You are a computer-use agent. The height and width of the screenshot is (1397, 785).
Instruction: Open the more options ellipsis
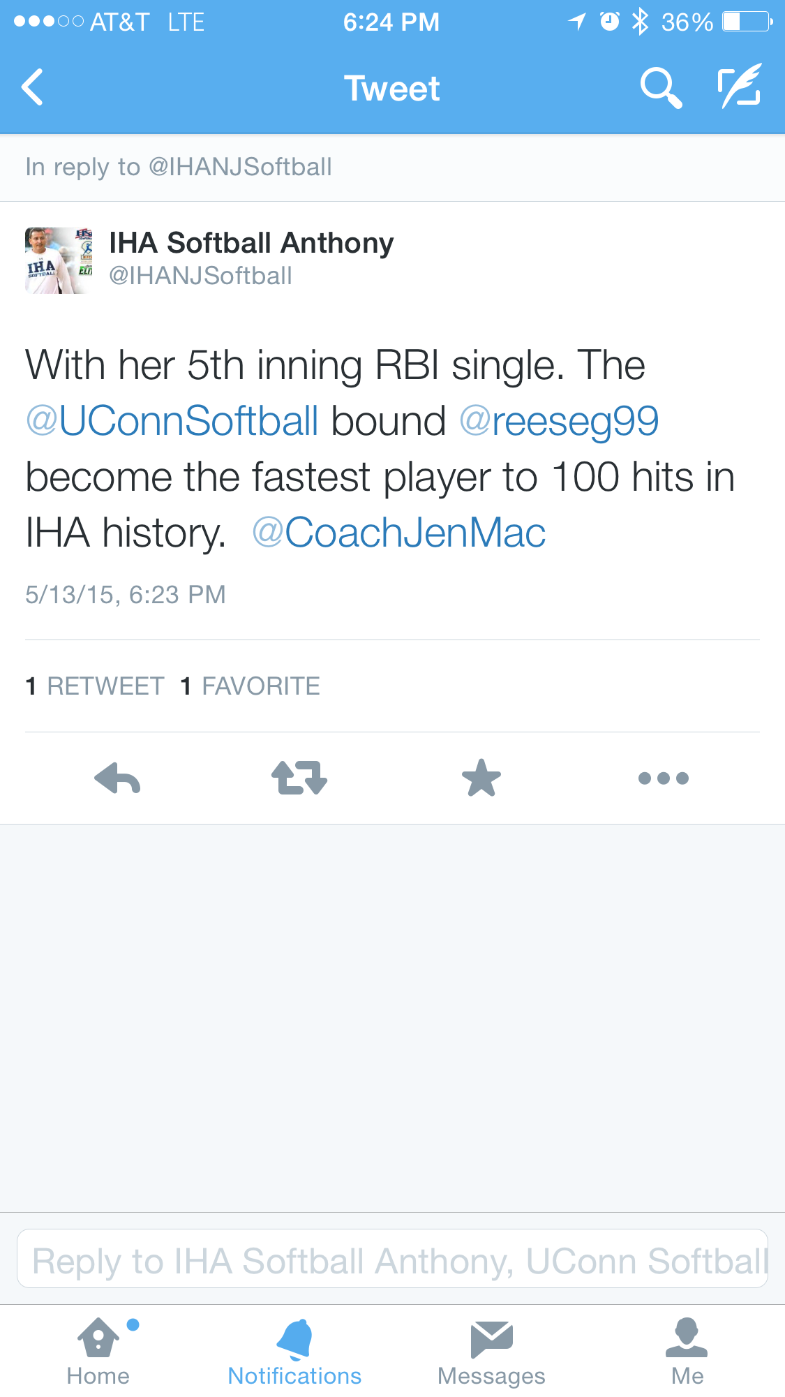[663, 778]
